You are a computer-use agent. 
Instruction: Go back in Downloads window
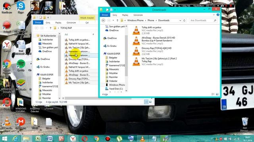(103, 21)
